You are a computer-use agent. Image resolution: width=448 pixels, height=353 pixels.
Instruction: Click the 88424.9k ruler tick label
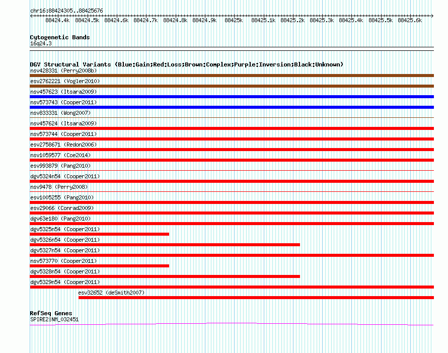tap(204, 20)
